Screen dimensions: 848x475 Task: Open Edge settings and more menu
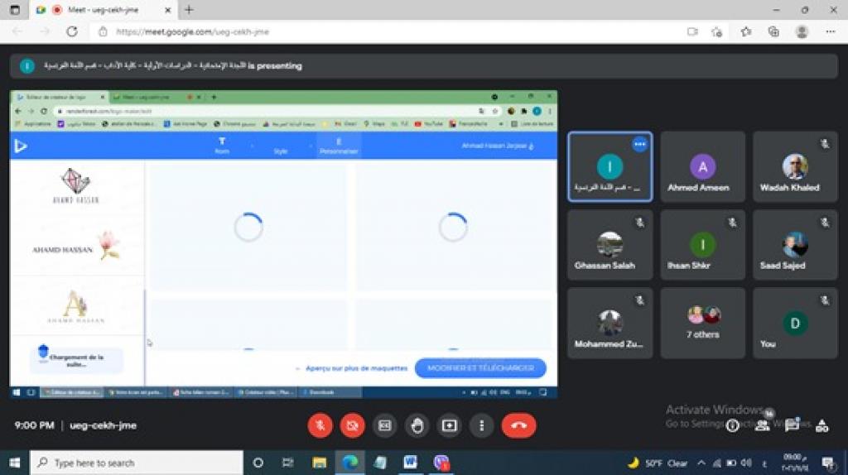click(x=830, y=31)
